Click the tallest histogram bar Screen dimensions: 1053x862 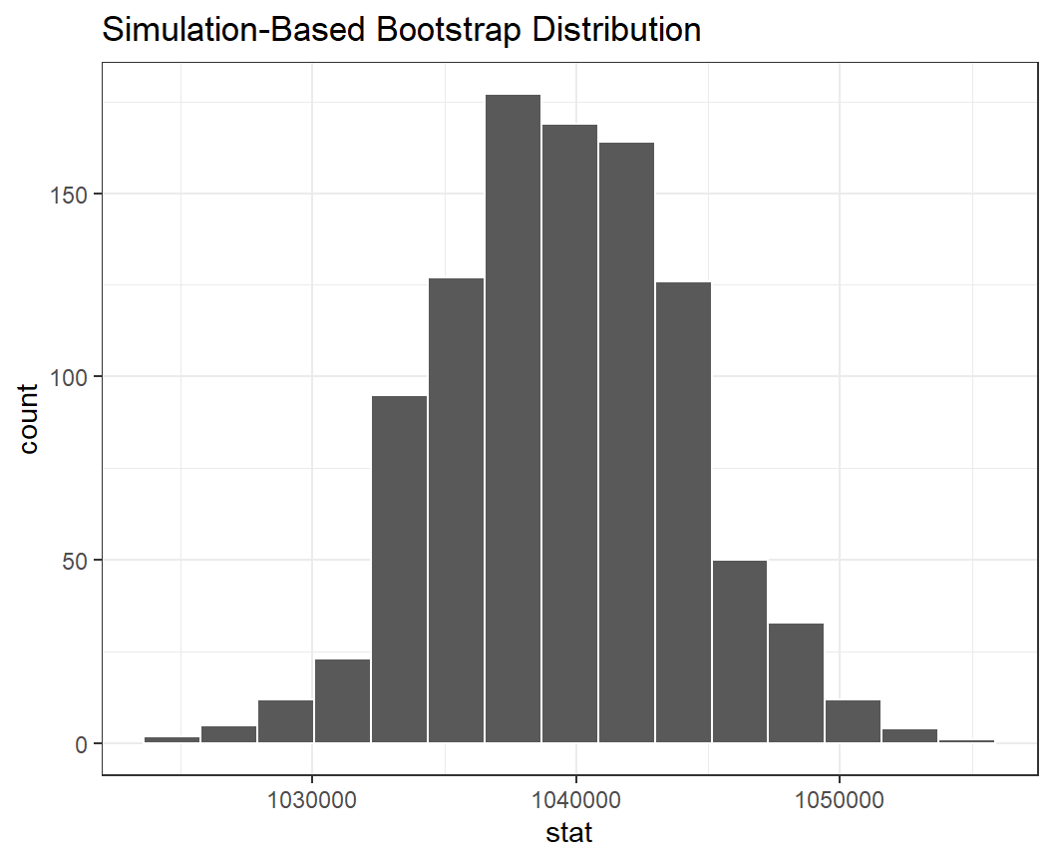coord(513,419)
